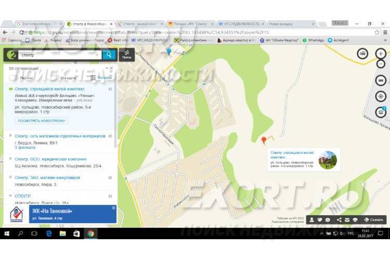
Task: Open Microsoft Edge from taskbar
Action: coord(49,233)
